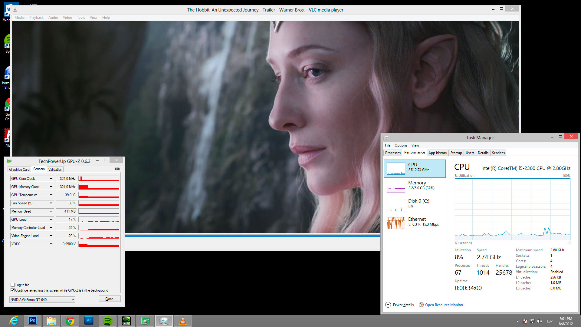Screen dimensions: 581x327
Task: Click the GPU-Z screenshot camera icon
Action: [117, 169]
